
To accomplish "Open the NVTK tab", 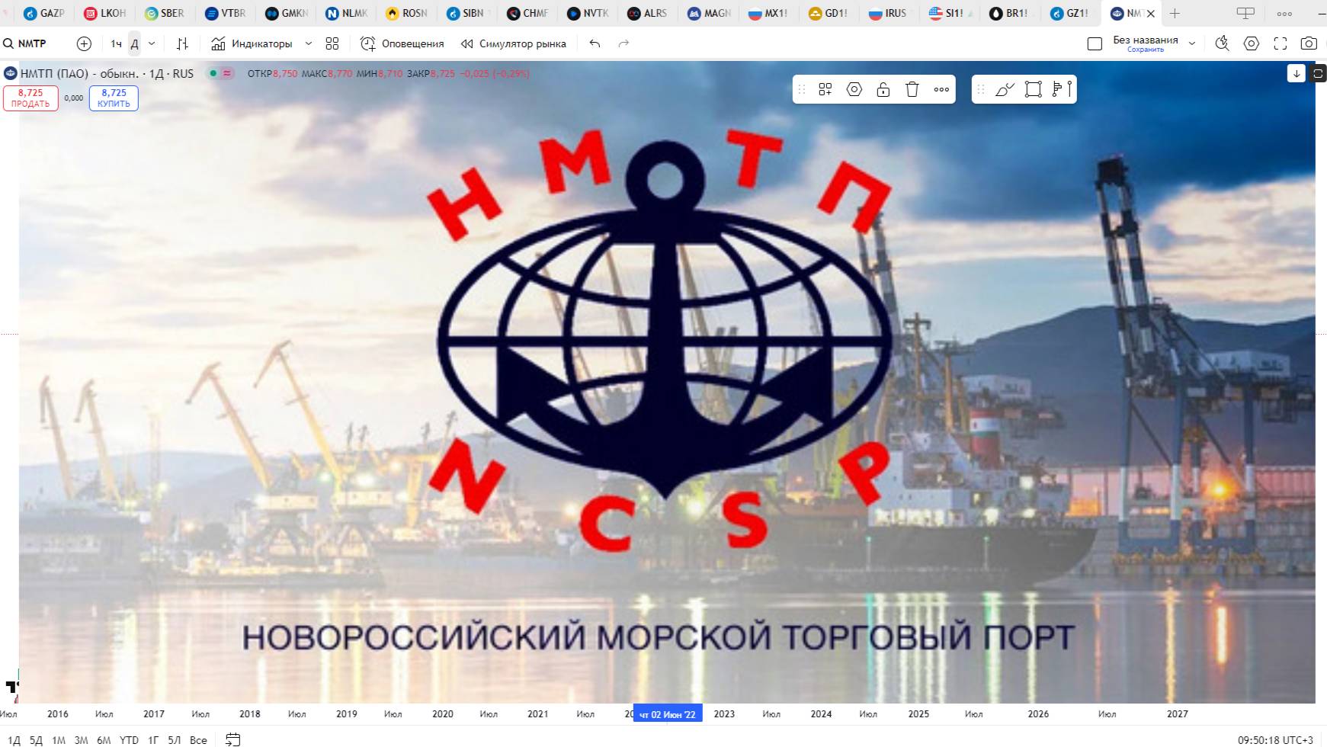I will [x=588, y=13].
